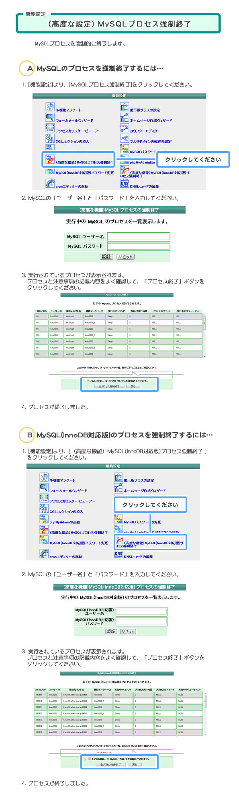Tick the agreement checkbox in the InnoDB process dialog
Image resolution: width=239 pixels, height=804 pixels.
90,759
